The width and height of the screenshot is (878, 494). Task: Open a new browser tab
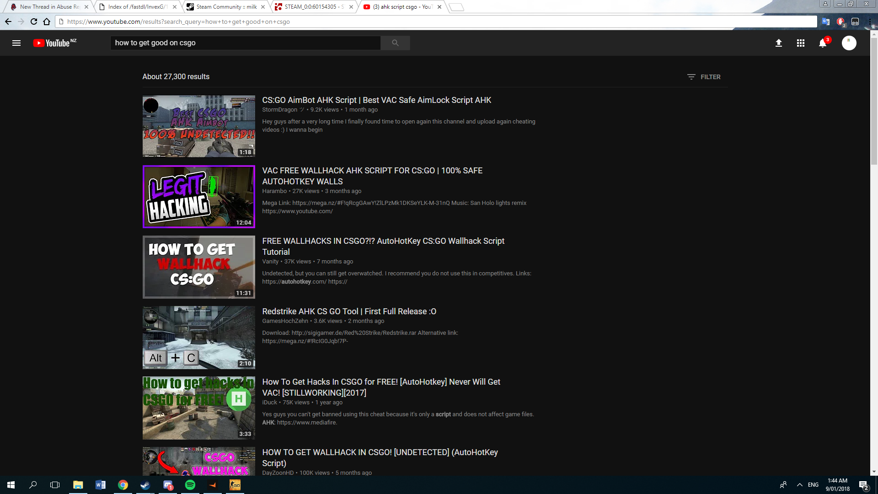456,7
